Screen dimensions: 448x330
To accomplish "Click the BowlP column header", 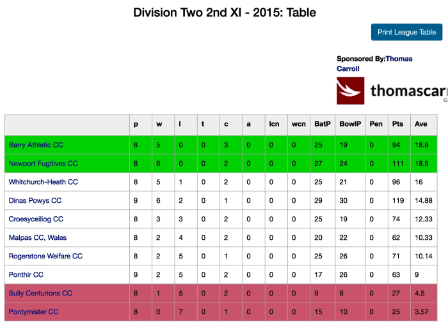I will click(x=348, y=124).
